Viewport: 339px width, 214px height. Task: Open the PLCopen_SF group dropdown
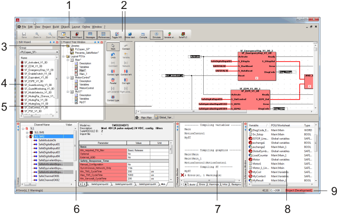pyautogui.click(x=57, y=52)
